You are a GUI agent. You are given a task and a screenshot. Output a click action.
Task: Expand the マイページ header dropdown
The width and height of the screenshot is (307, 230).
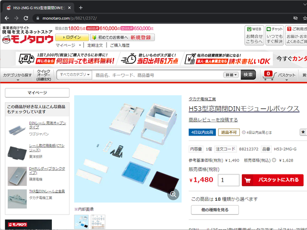(68, 46)
